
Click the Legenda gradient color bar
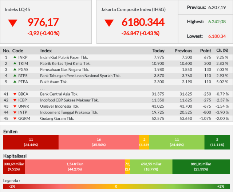tap(116, 187)
